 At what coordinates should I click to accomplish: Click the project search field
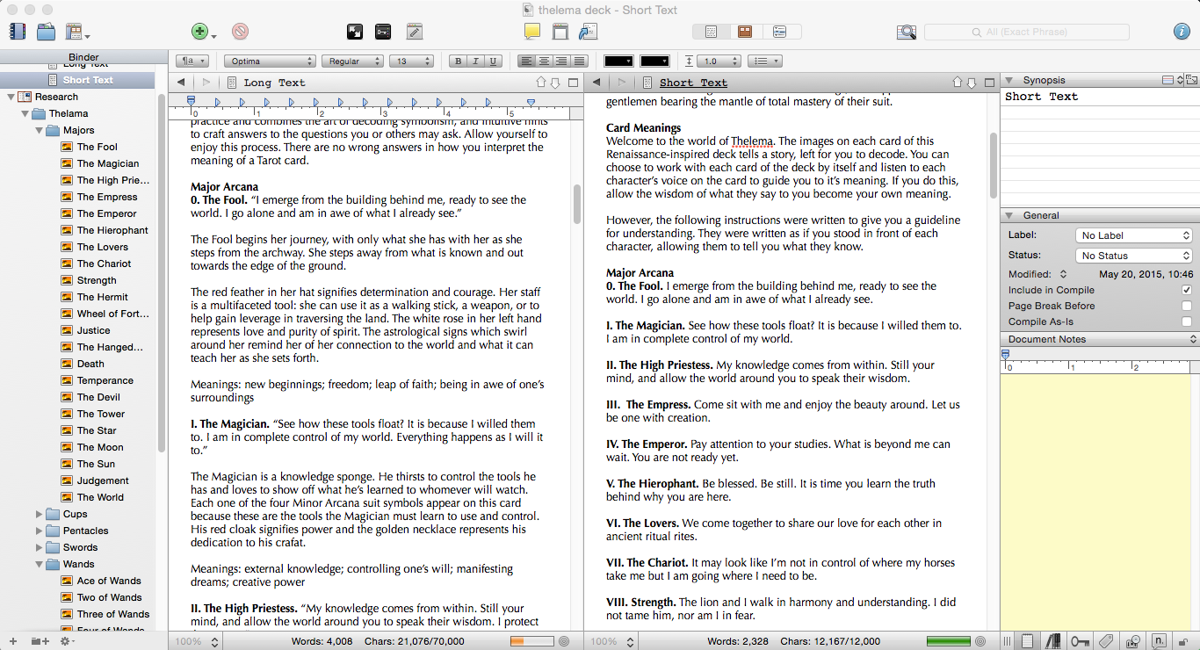[x=1027, y=32]
